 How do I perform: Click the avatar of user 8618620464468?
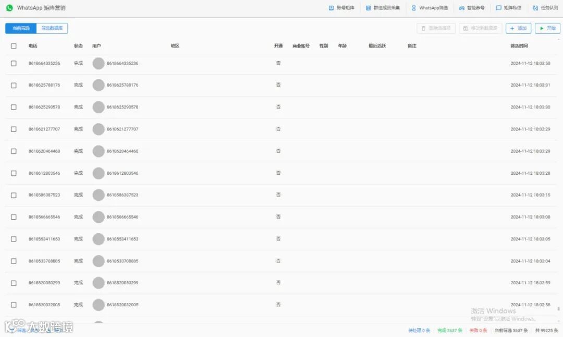click(99, 151)
